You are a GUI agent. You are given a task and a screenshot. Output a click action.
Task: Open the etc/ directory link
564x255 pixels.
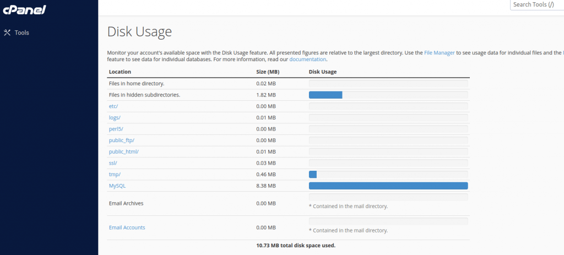click(113, 106)
